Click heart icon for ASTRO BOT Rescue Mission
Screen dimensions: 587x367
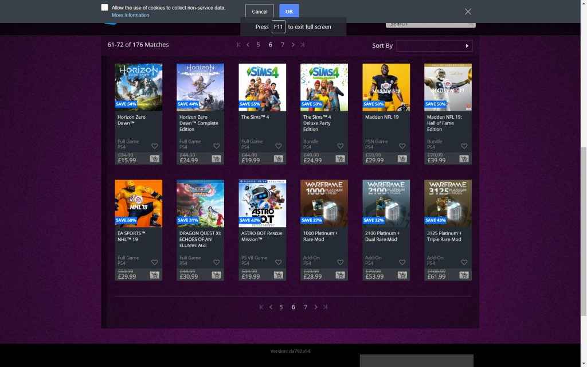[x=279, y=263]
